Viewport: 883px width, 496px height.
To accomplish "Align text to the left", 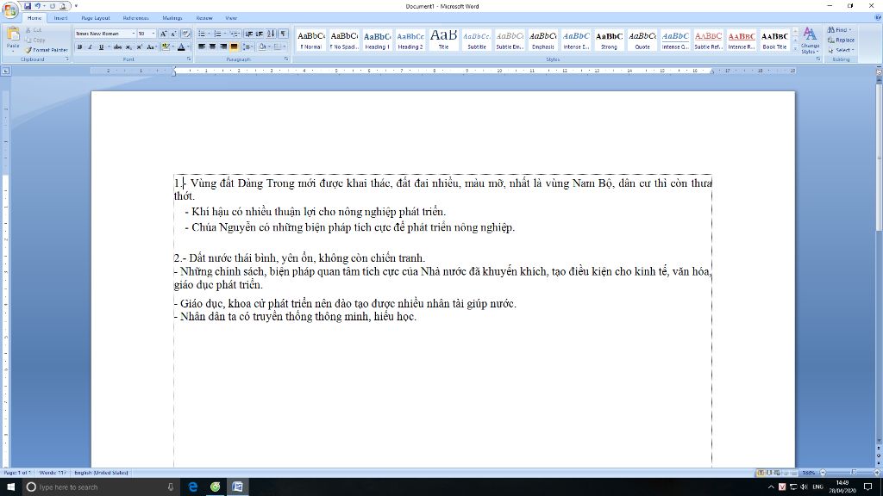I will tap(202, 46).
